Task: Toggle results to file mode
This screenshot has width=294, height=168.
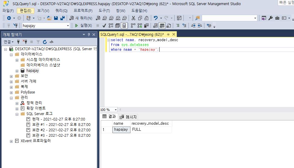Action: point(169,26)
